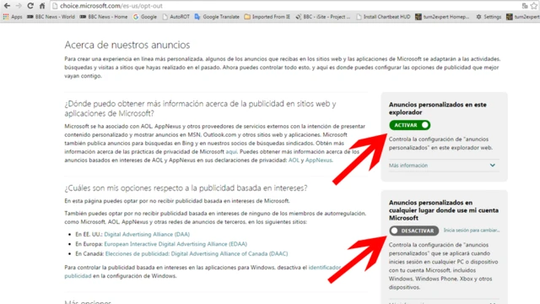Open the AOL privacy statement link

tap(294, 160)
